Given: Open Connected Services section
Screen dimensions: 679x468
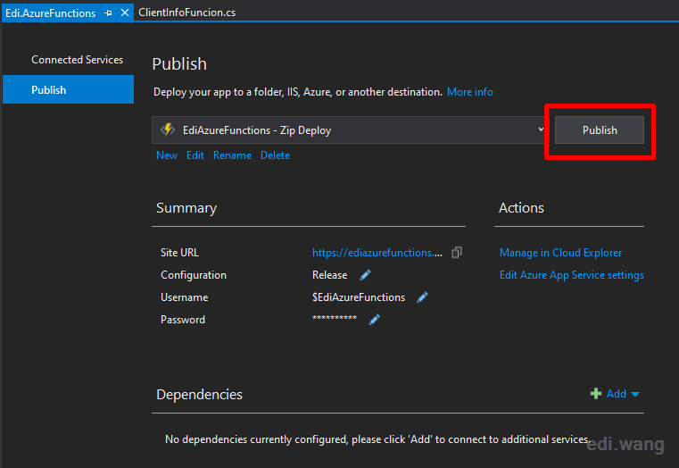Looking at the screenshot, I should tap(77, 60).
